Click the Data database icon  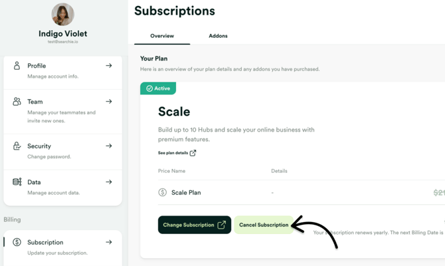pyautogui.click(x=17, y=182)
